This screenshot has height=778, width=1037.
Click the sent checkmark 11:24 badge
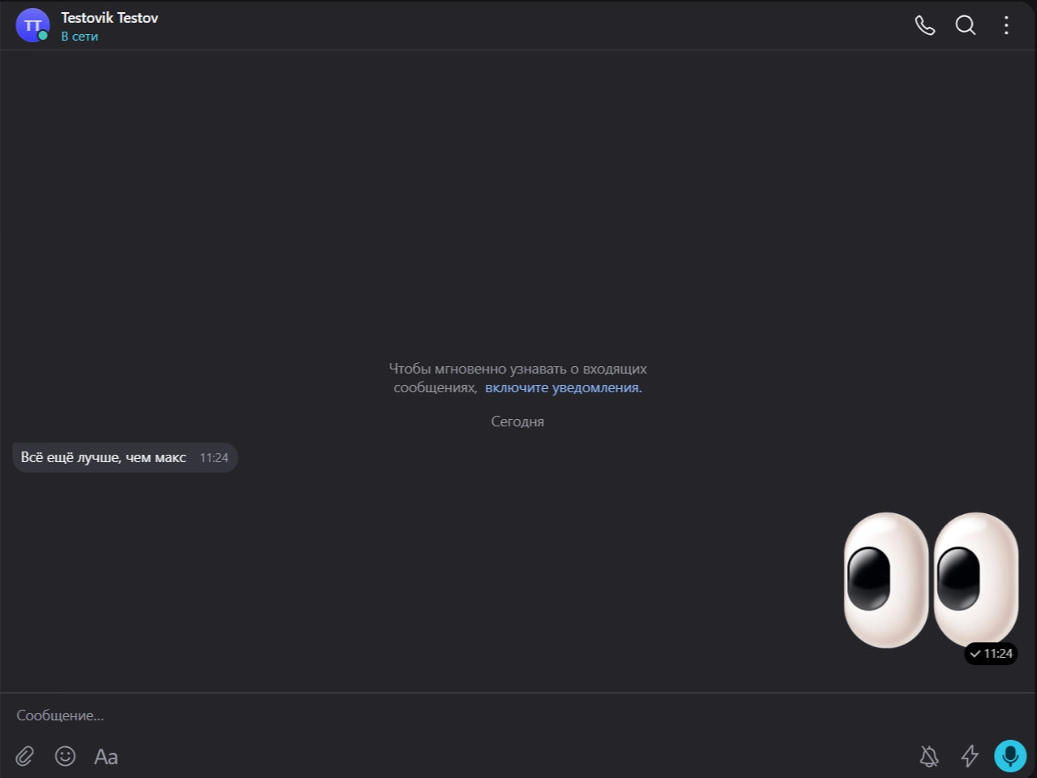tap(991, 654)
